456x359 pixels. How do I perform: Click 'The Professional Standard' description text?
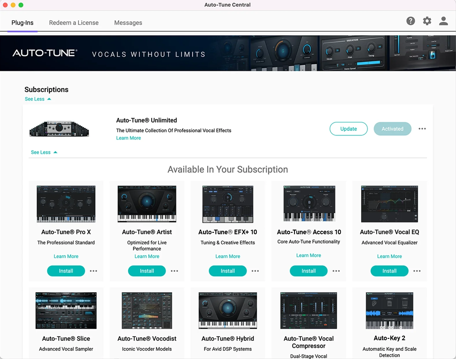point(66,243)
